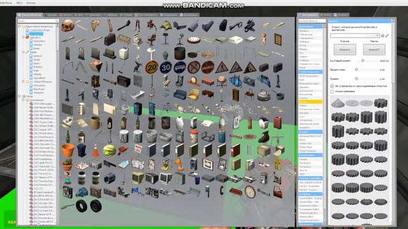Select the skull prop icon
Image resolution: width=408 pixels, height=229 pixels.
[68, 25]
